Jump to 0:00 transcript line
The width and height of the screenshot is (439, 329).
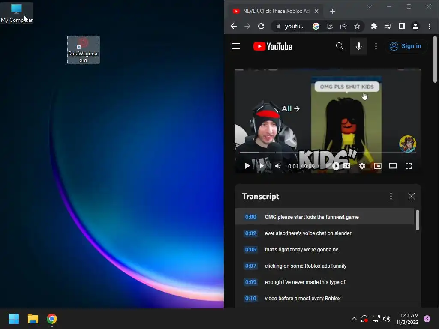(x=325, y=217)
